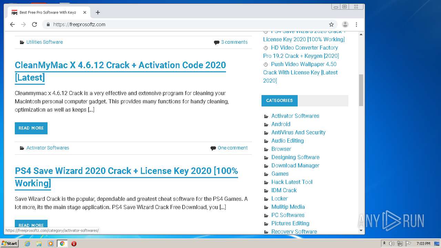Open PS4 Save Wizard 2020 Crack article title

tap(126, 177)
